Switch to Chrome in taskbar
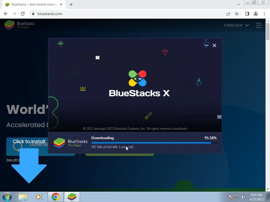Viewport: 270px width, 202px height. [x=56, y=197]
